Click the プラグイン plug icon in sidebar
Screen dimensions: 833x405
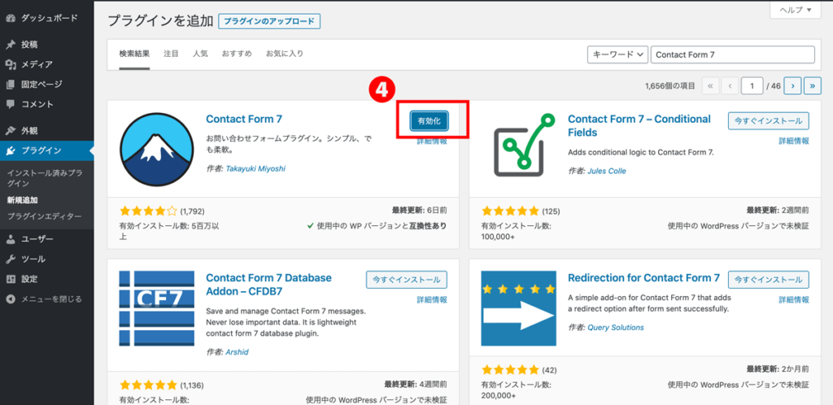pos(11,150)
